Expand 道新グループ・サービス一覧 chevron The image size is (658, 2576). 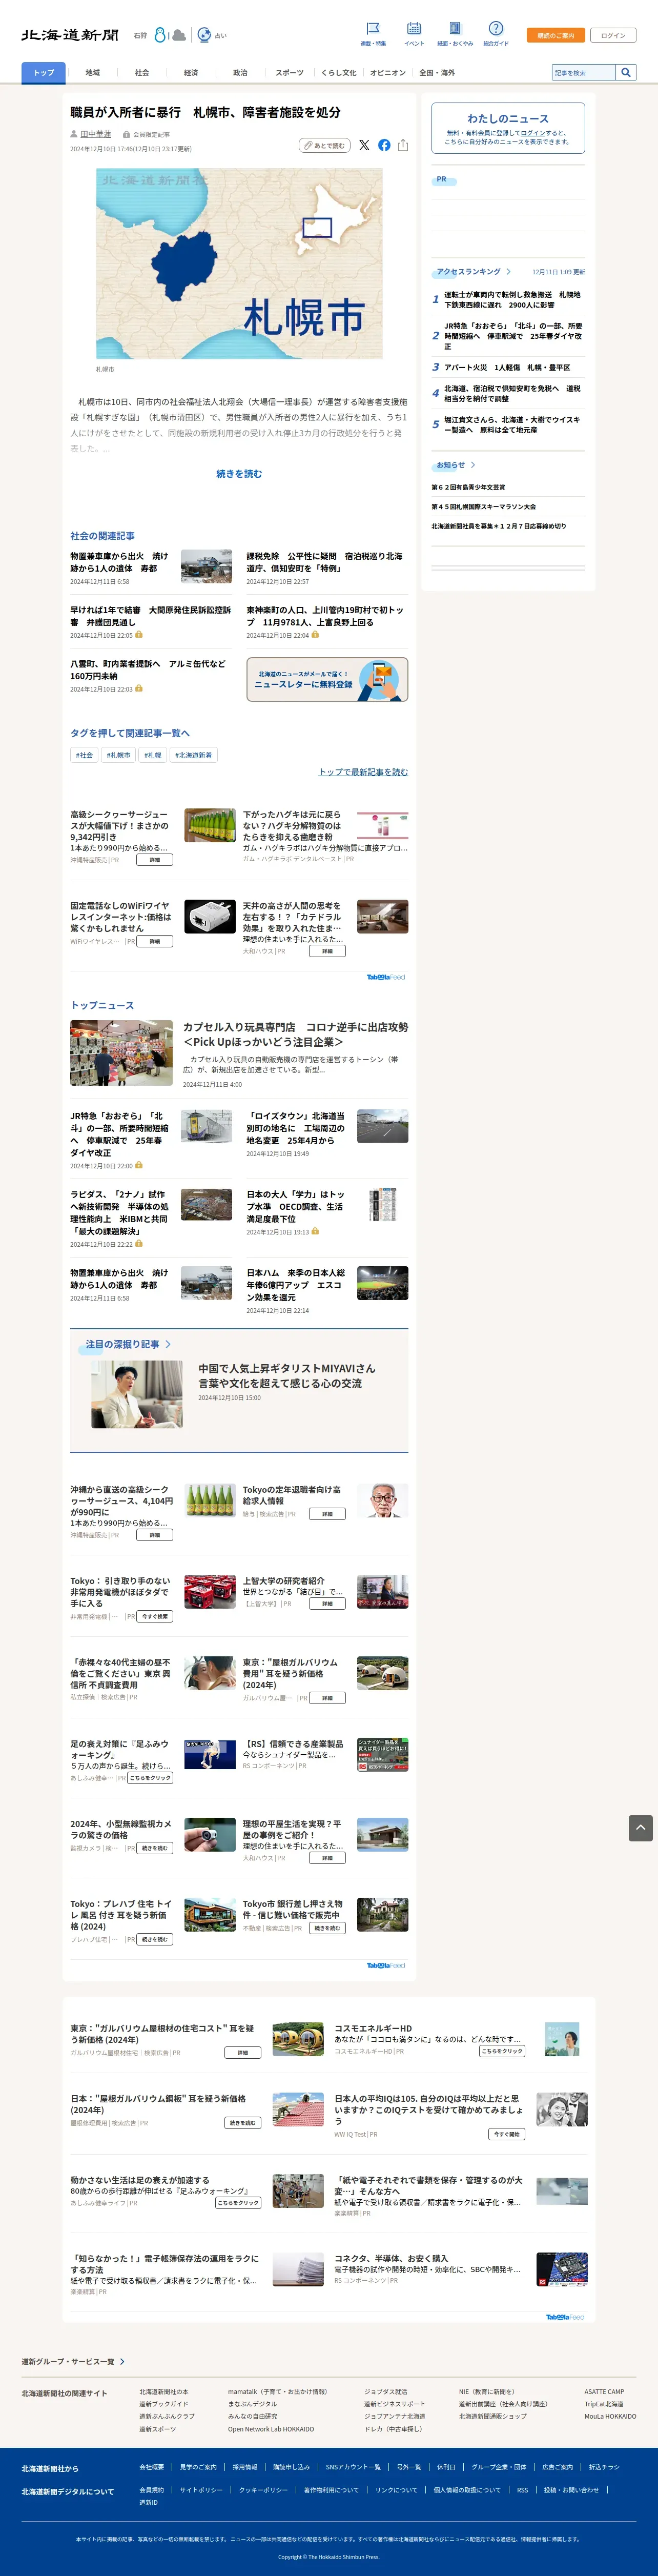pyautogui.click(x=73, y=2361)
